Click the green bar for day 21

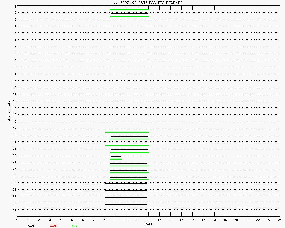(x=127, y=146)
